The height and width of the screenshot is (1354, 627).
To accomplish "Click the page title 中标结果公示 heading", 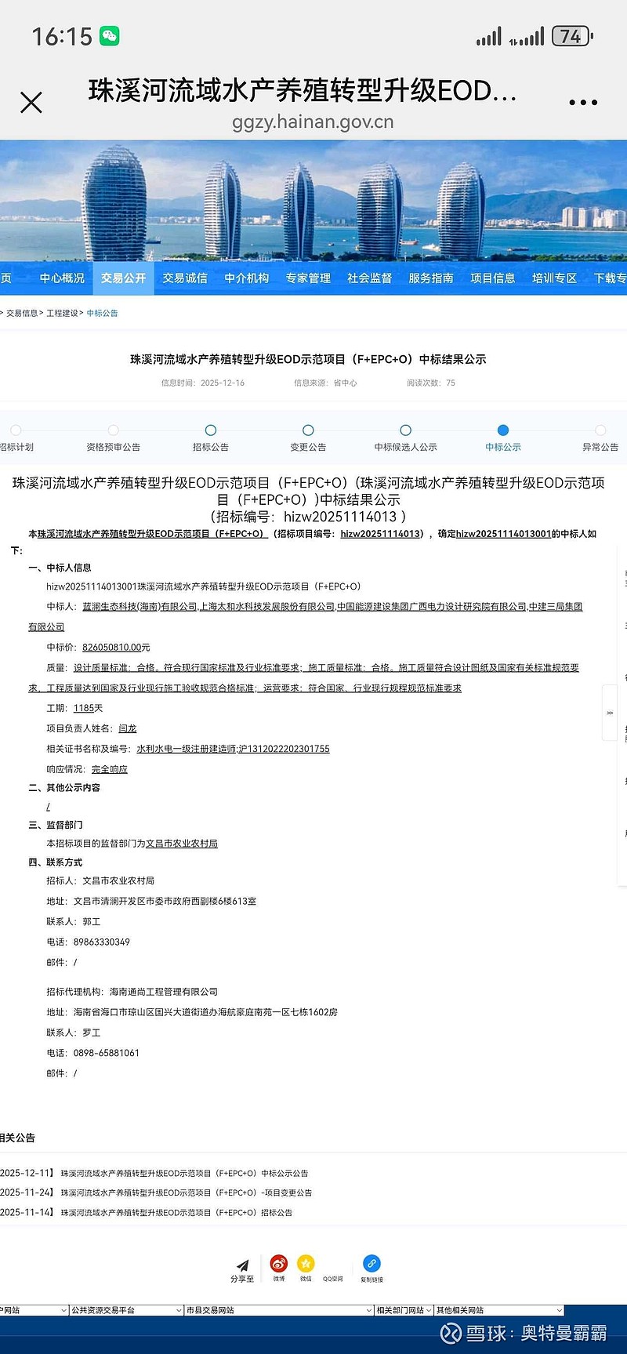I will 308,359.
